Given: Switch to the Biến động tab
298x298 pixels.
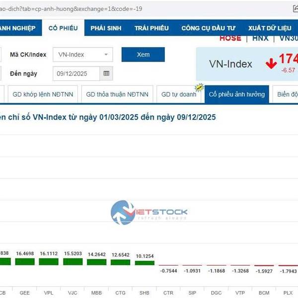Looking at the screenshot, I should tap(285, 94).
